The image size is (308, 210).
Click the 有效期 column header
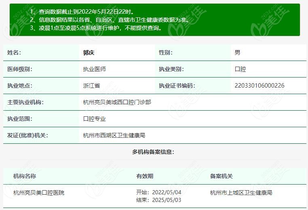tap(145, 176)
